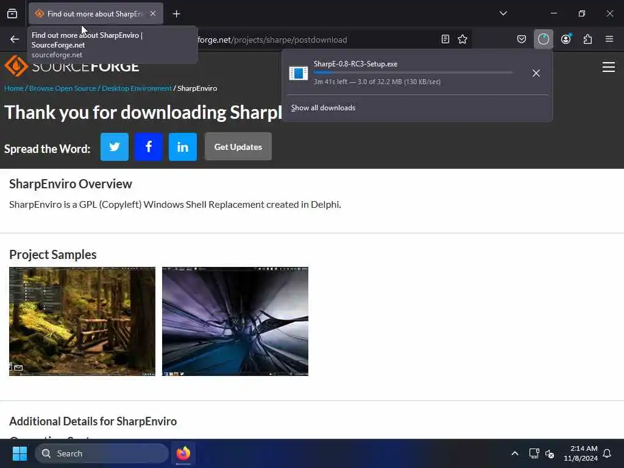Open SourceForge site hamburger menu
This screenshot has width=624, height=468.
pos(609,67)
